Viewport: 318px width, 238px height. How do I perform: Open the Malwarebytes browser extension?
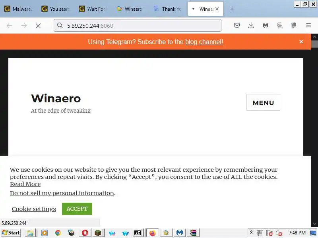(265, 25)
